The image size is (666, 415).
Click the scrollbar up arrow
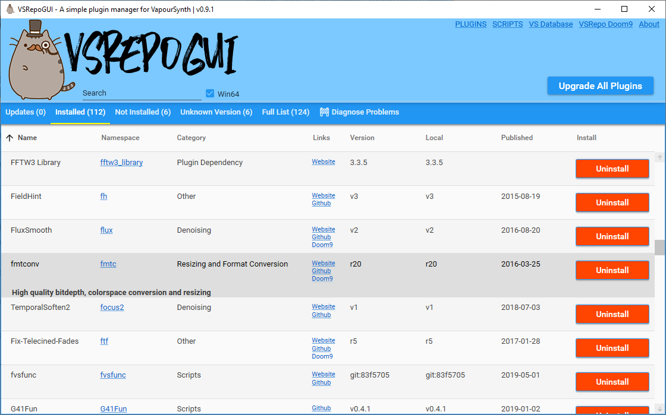pos(659,158)
